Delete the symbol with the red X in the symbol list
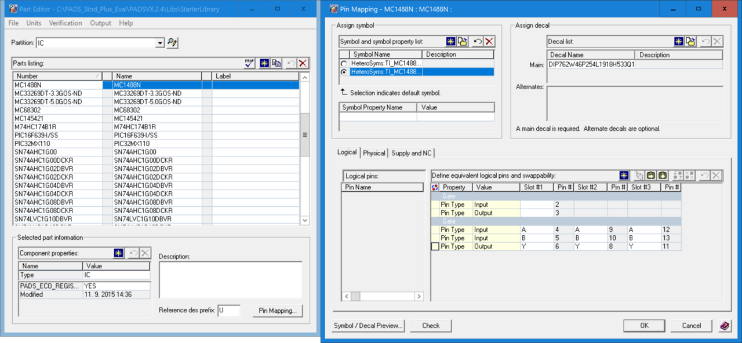 tap(489, 41)
